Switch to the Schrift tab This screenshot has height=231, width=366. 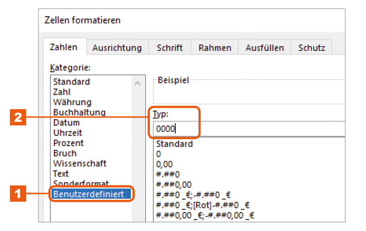pos(170,47)
